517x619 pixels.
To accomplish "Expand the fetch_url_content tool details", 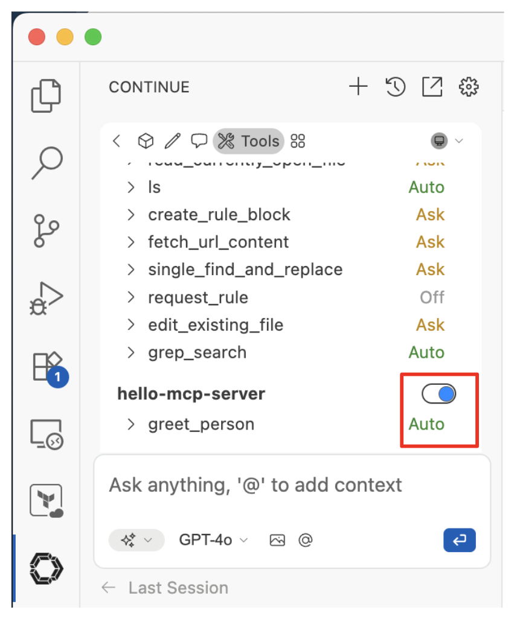I will (131, 242).
